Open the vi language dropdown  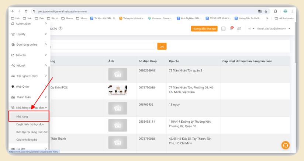(x=251, y=28)
